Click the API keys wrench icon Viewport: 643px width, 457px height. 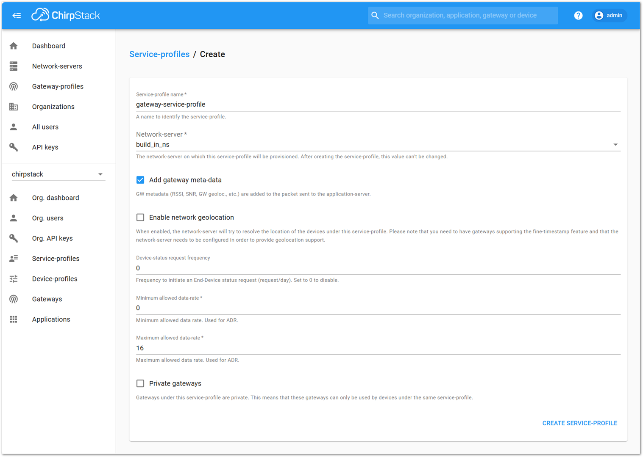(14, 147)
